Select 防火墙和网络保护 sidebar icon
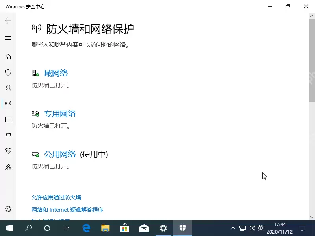 pos(8,104)
